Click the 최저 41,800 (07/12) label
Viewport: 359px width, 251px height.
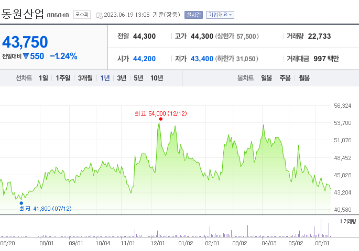click(x=45, y=209)
